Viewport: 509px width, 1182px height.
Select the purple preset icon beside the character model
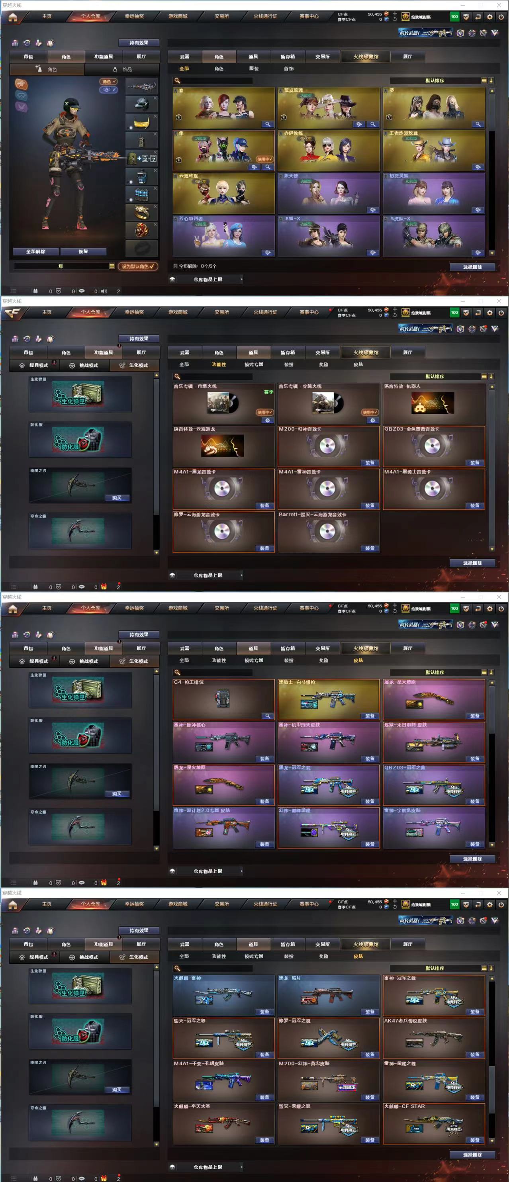tap(21, 107)
